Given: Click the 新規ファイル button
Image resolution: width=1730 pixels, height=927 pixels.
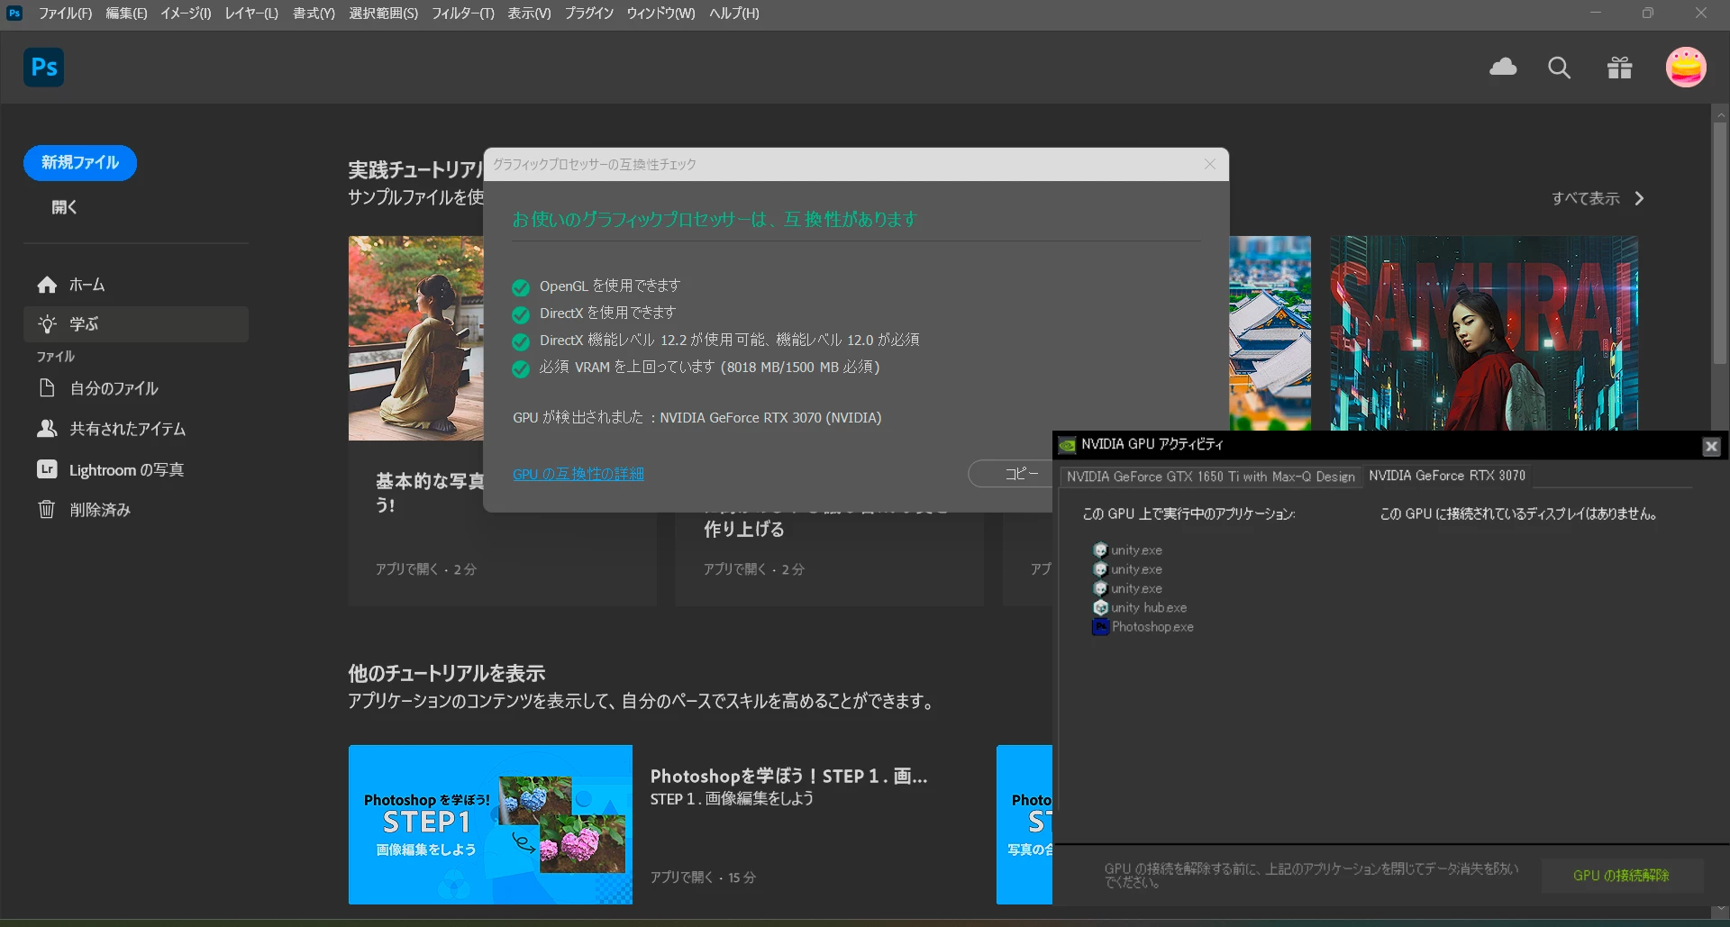Looking at the screenshot, I should pos(80,163).
